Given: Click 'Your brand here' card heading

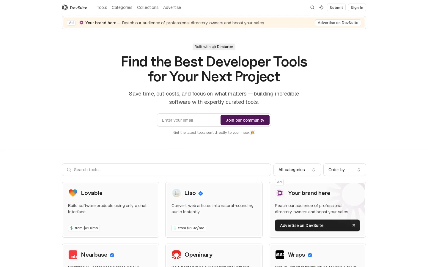Looking at the screenshot, I should point(309,193).
